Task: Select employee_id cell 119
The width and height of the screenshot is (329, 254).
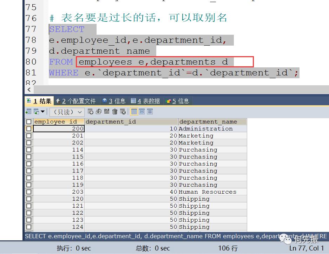Action: click(x=59, y=185)
